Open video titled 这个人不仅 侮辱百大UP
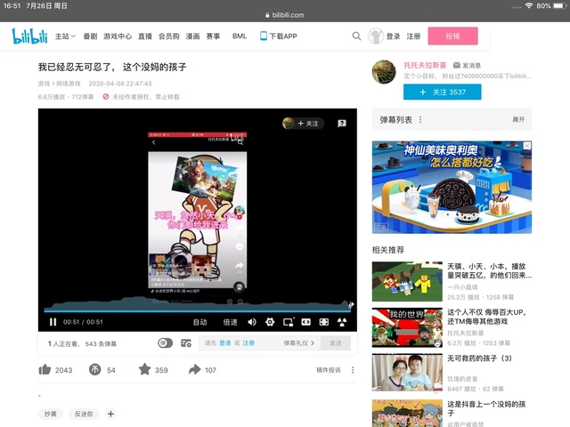Viewport: 570px width, 427px height. point(487,317)
